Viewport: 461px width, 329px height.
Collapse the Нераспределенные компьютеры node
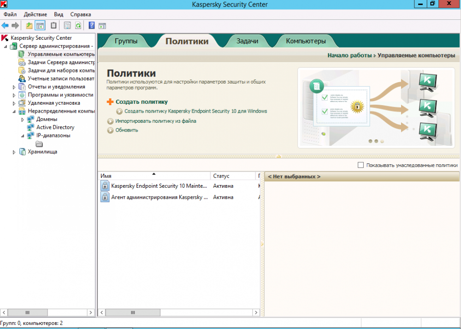coord(14,112)
